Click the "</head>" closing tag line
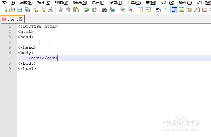 coord(27,47)
